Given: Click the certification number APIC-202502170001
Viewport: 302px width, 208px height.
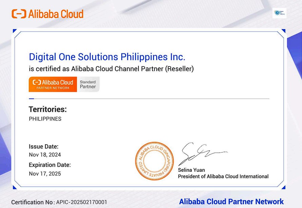Looking at the screenshot, I should [x=81, y=202].
